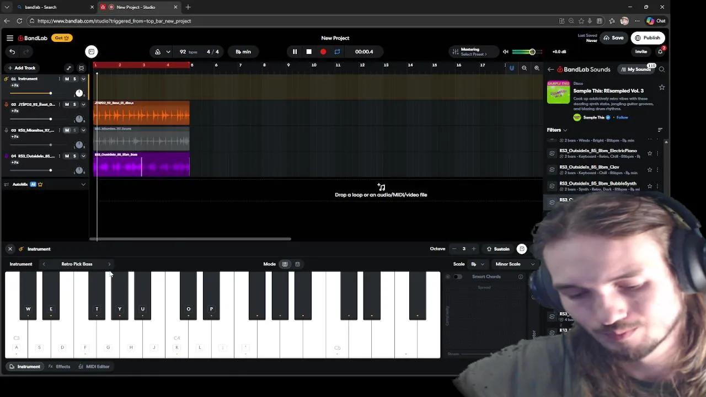Image resolution: width=706 pixels, height=397 pixels.
Task: Start recording
Action: click(x=323, y=52)
